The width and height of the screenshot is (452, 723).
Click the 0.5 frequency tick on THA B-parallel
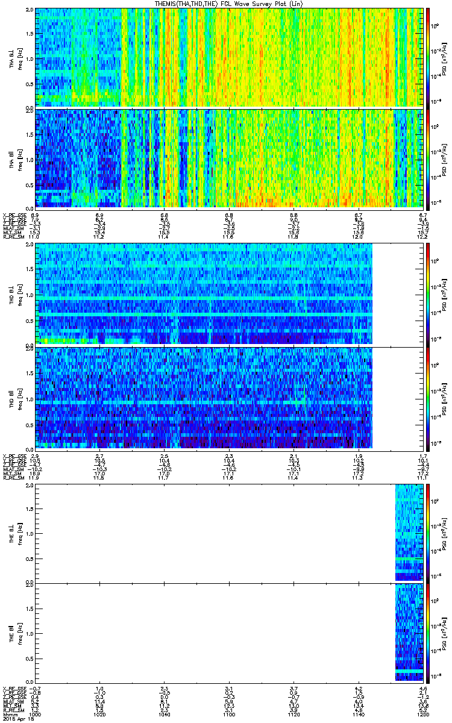point(30,184)
